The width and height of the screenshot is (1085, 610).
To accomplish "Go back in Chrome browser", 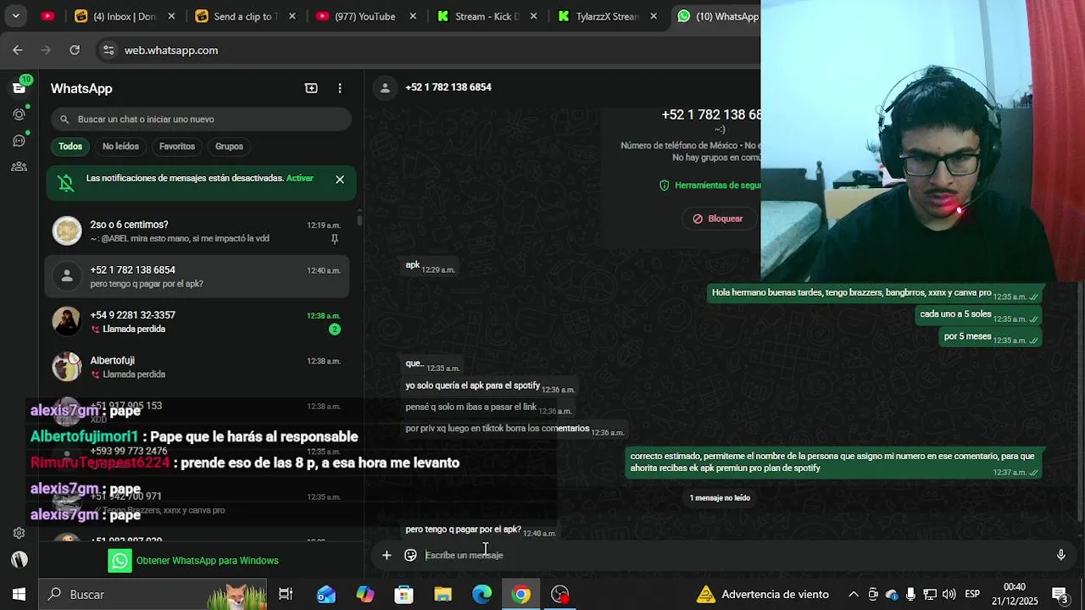I will [18, 50].
